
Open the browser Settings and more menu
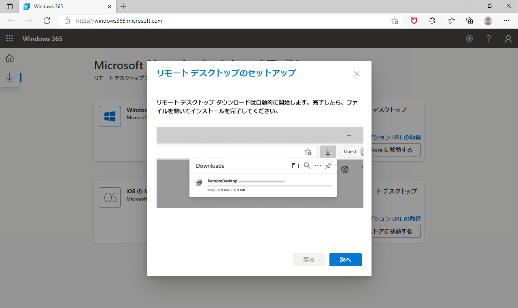click(x=507, y=21)
